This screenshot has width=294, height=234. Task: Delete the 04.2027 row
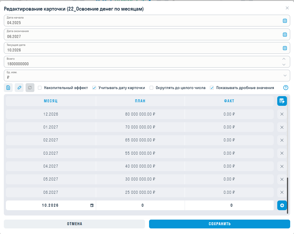(282, 166)
